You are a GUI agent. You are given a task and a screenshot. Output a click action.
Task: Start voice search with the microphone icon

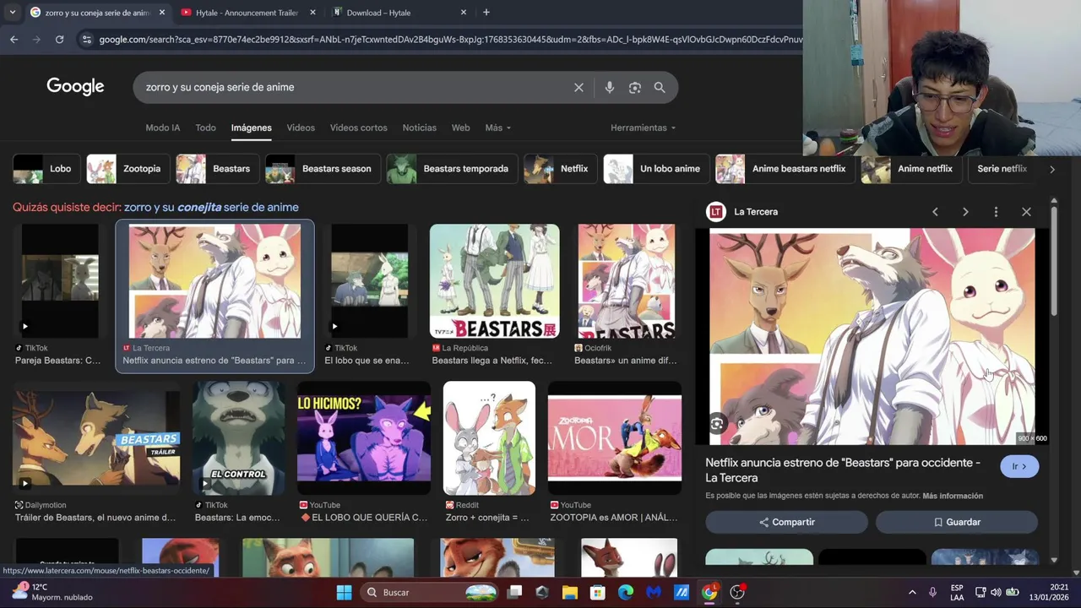609,87
